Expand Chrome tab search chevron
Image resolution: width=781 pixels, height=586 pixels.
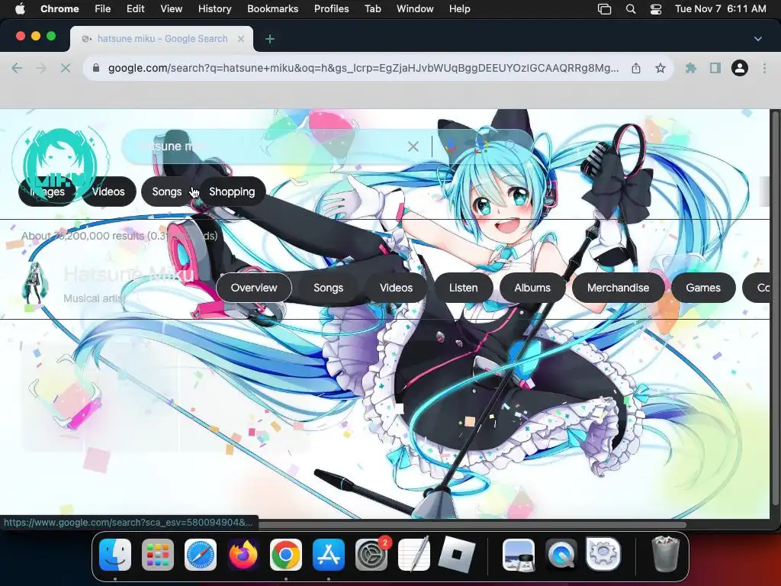758,39
